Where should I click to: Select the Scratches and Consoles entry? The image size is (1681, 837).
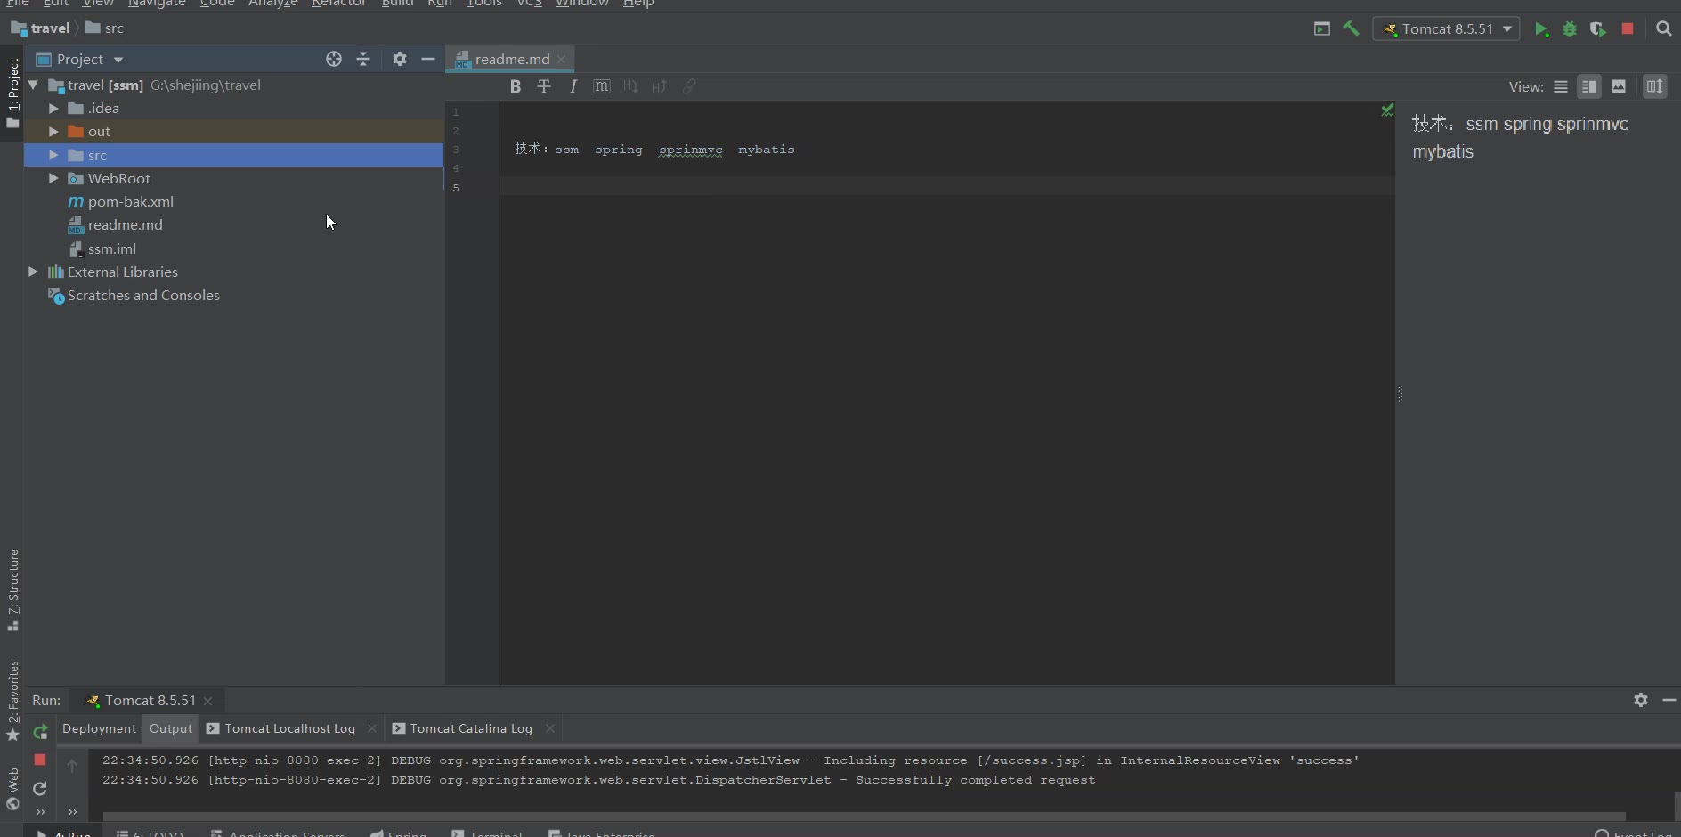click(143, 295)
